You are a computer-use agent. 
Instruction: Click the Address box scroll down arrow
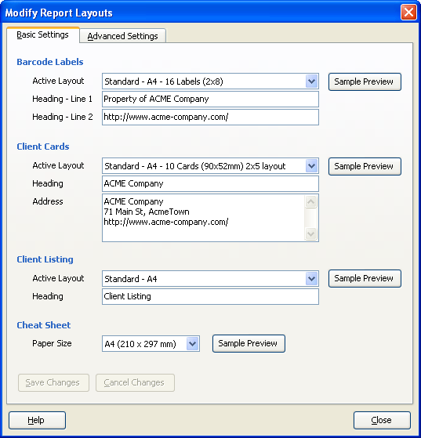[x=311, y=233]
